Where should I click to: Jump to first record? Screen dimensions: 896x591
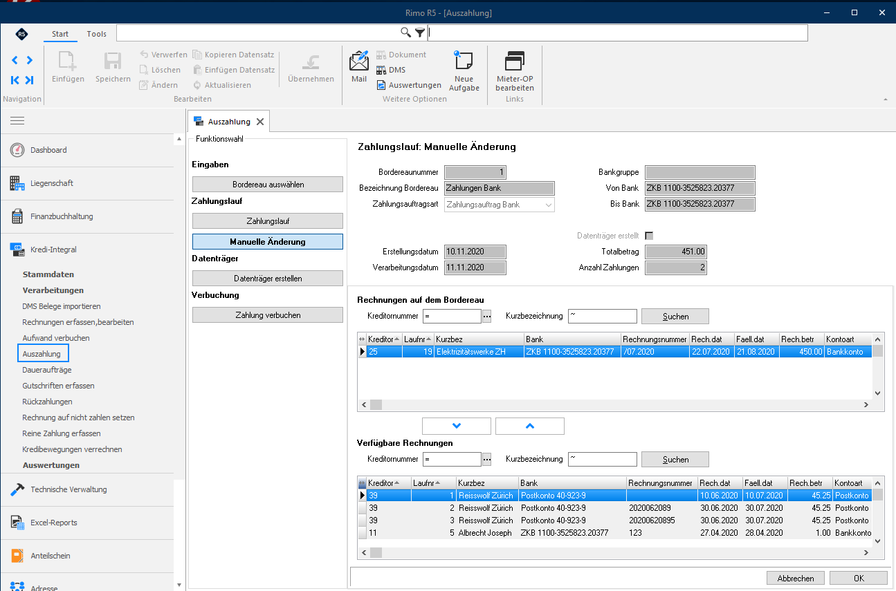pyautogui.click(x=15, y=79)
